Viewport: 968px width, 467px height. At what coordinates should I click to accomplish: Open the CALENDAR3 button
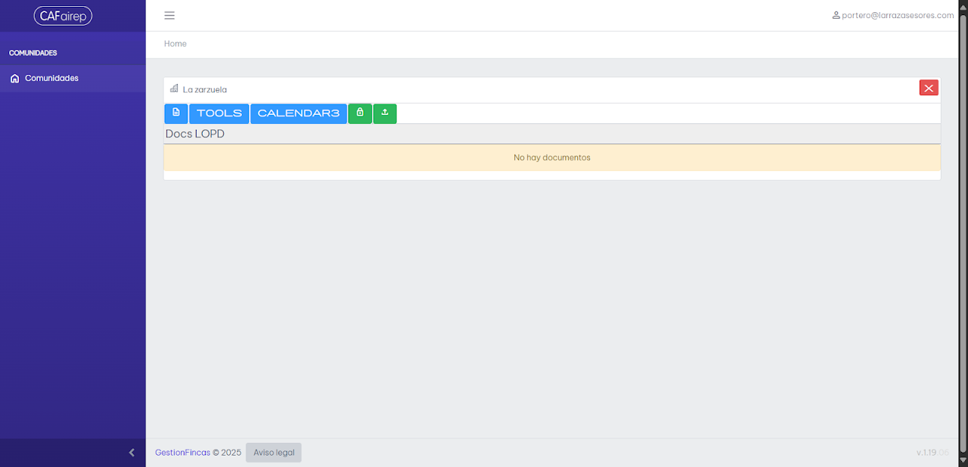299,113
